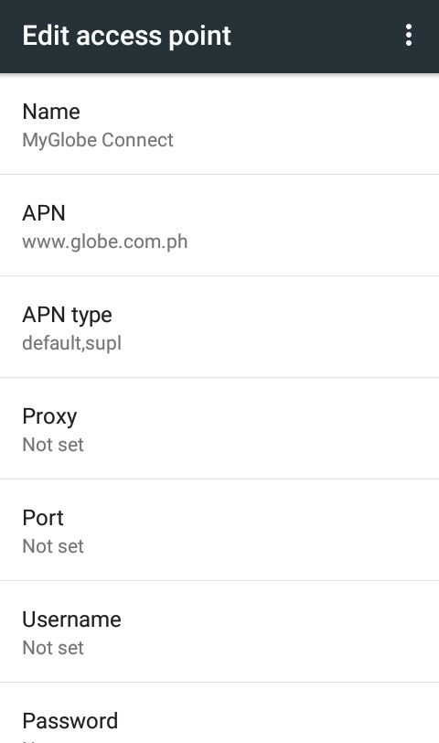This screenshot has height=743, width=439.
Task: Tap the 'MyGlobe Connect' name value
Action: tap(98, 140)
